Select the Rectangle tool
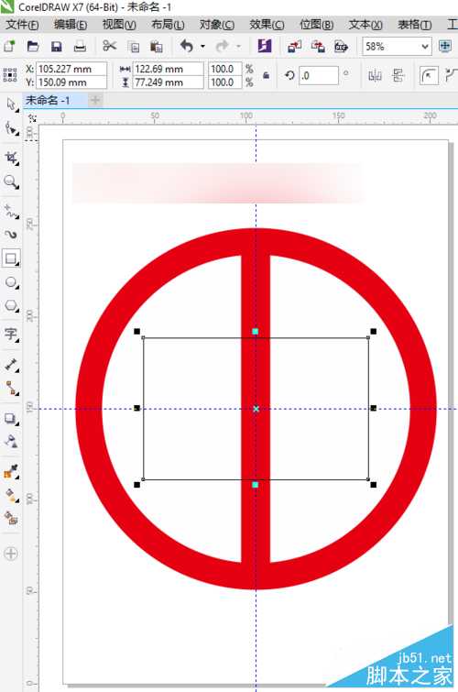Screen dimensions: 458x692 click(11, 258)
